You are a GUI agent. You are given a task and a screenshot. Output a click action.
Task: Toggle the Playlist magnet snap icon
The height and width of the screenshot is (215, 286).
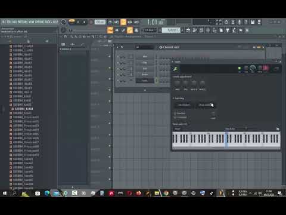click(66, 36)
